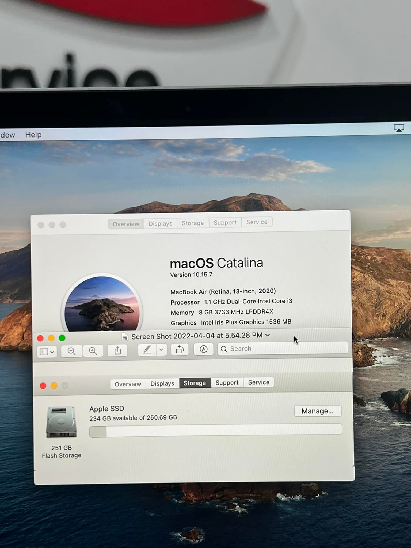Viewport: 411px width, 548px height.
Task: Click the Version 10.15.7 text
Action: pyautogui.click(x=191, y=275)
